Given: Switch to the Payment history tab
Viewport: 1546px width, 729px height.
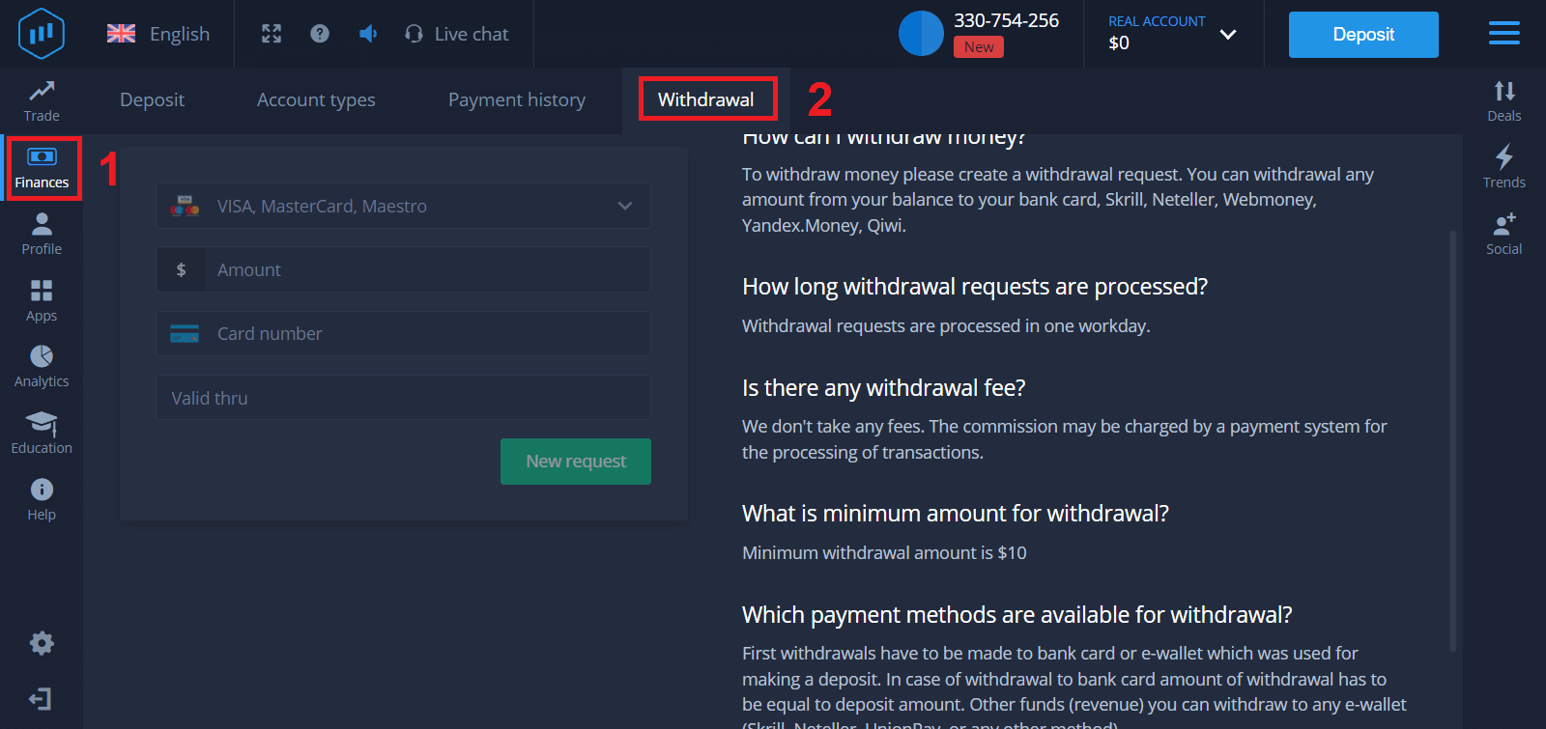Looking at the screenshot, I should coord(516,99).
